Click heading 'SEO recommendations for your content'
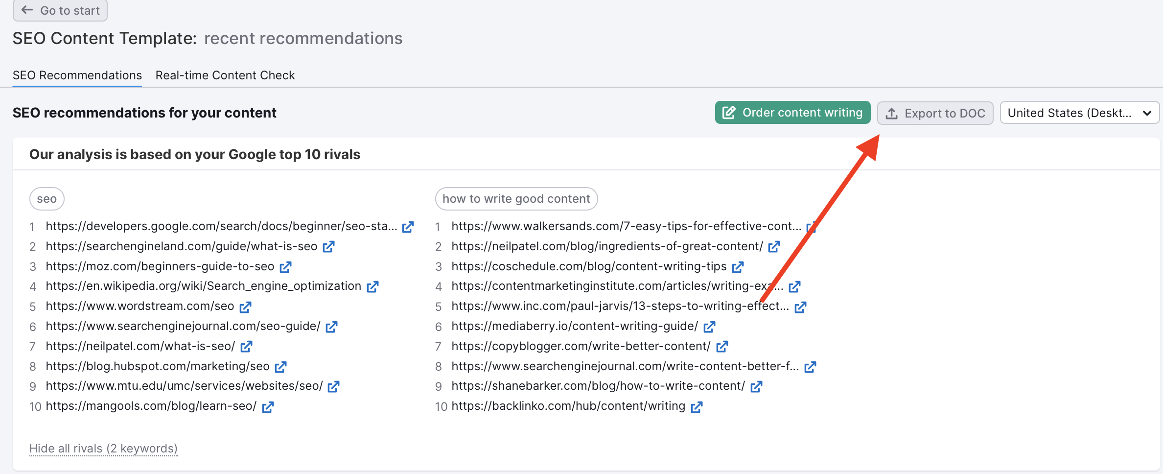This screenshot has height=474, width=1163. pyautogui.click(x=144, y=113)
